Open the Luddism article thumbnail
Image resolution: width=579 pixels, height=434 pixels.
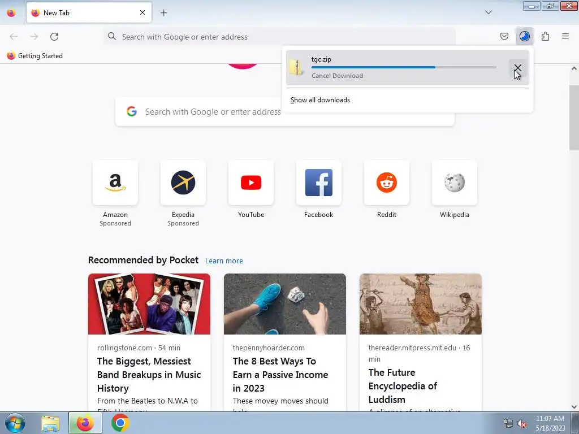click(421, 304)
